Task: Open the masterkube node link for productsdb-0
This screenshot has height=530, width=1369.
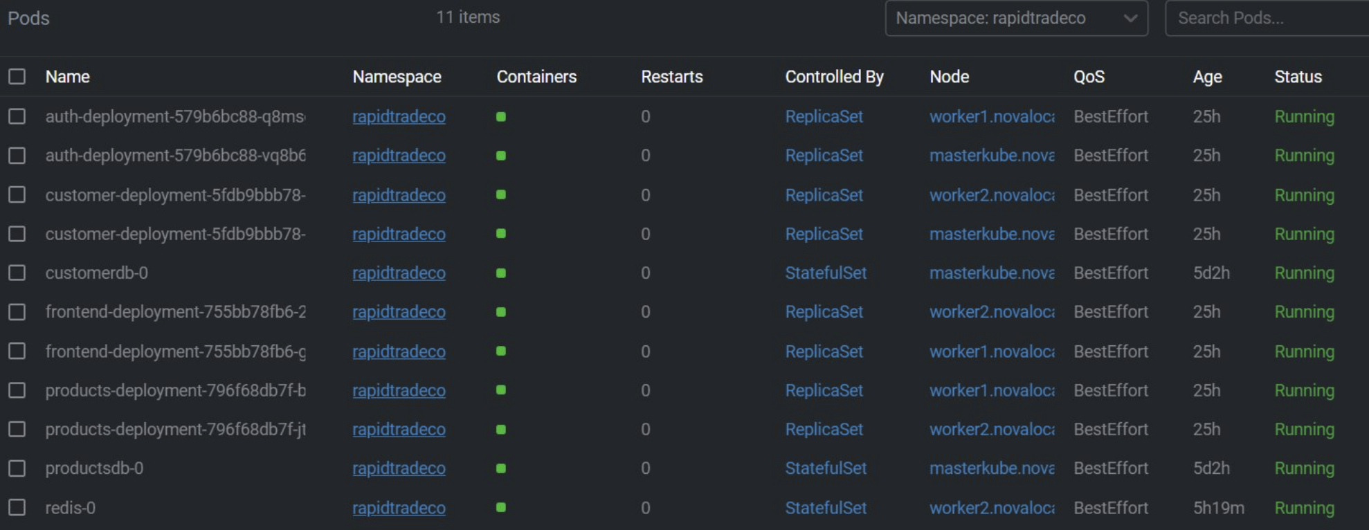Action: [x=991, y=468]
